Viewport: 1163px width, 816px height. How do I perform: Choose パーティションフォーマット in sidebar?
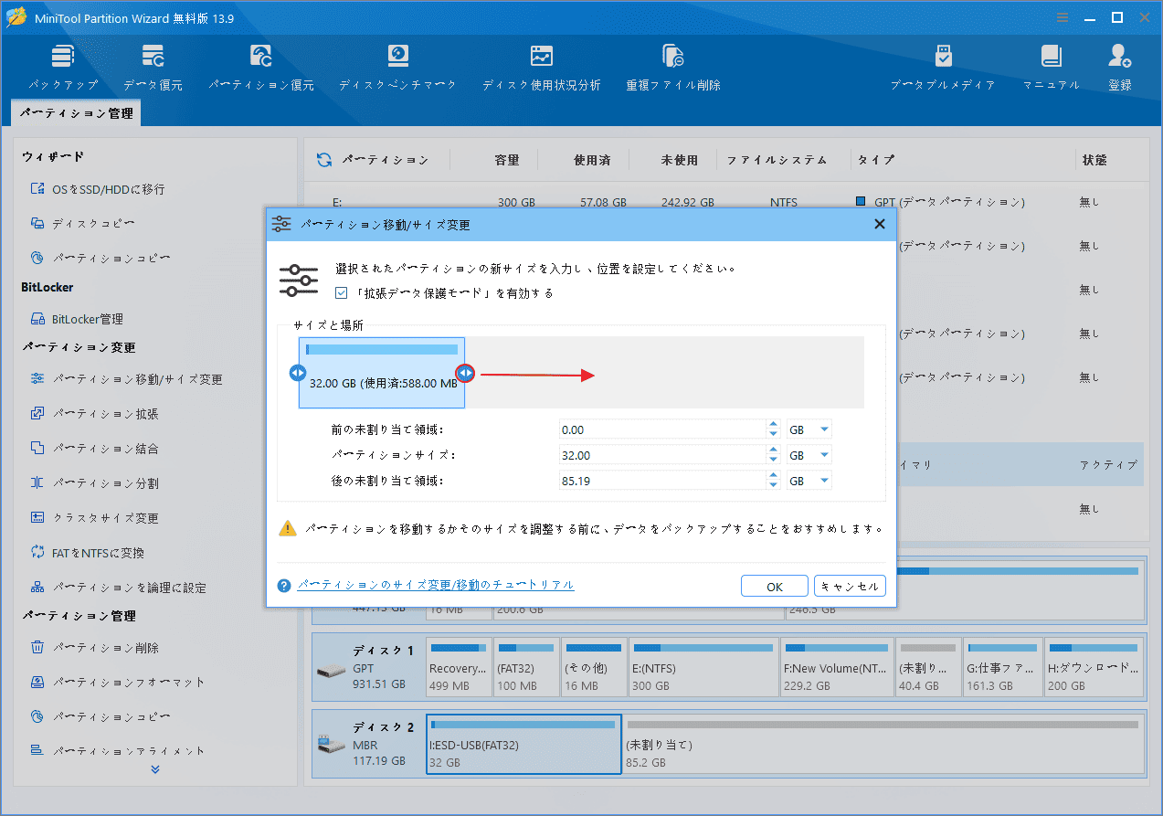[117, 683]
